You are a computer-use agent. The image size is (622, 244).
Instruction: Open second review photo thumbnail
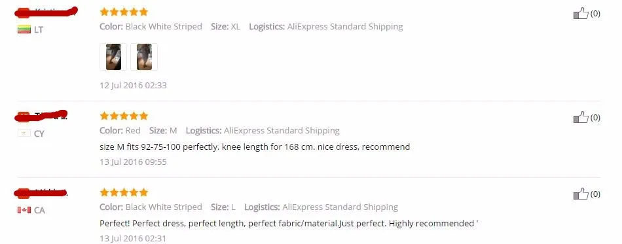144,57
